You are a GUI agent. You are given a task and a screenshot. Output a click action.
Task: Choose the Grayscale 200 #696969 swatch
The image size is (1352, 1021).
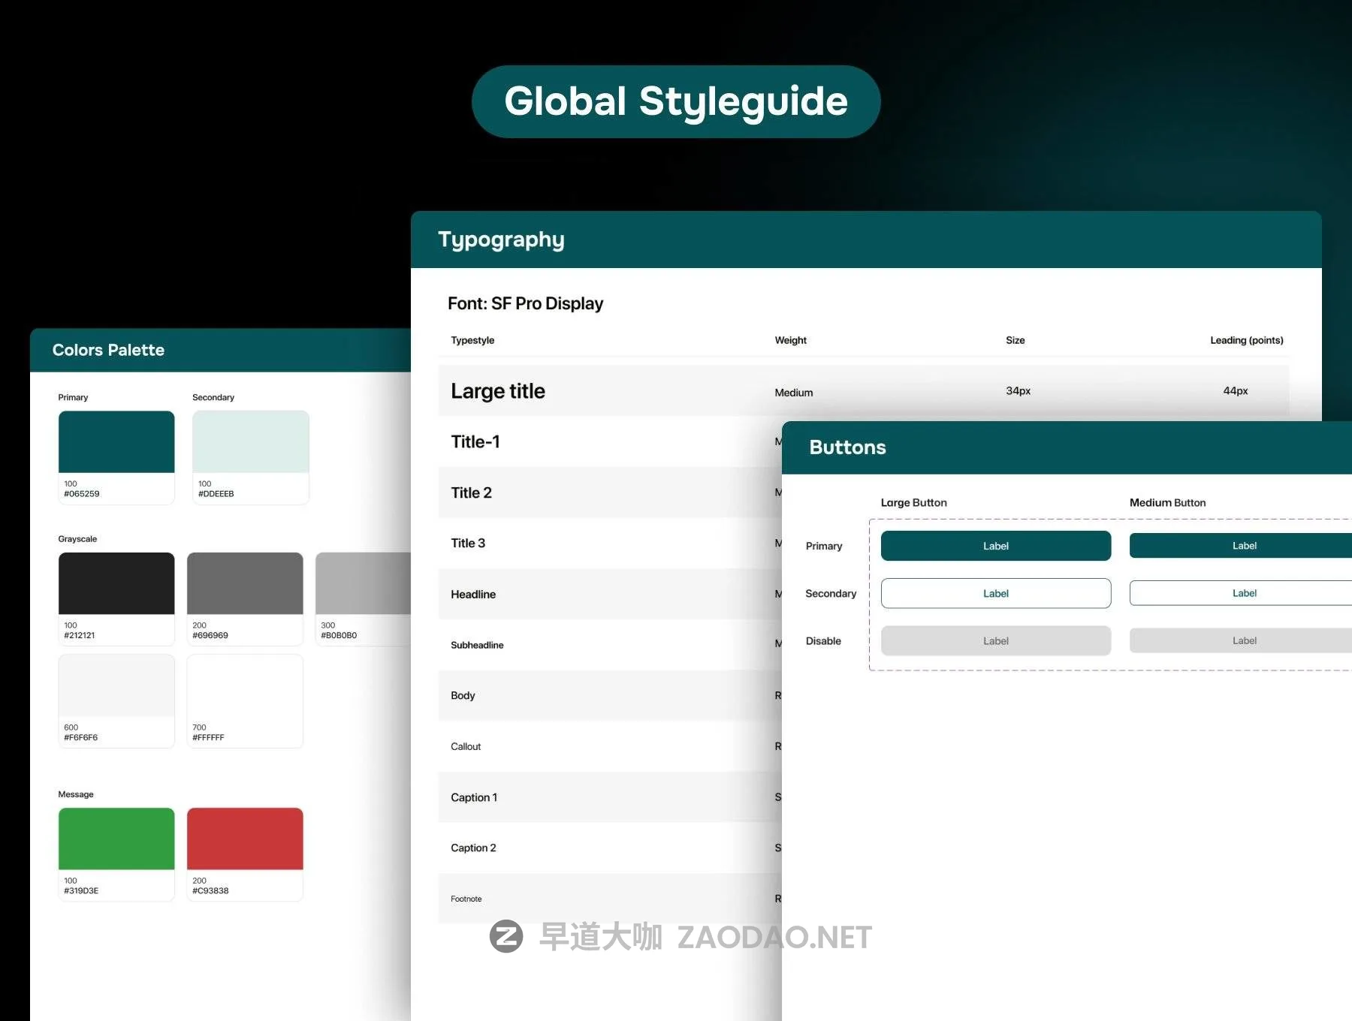(x=245, y=583)
